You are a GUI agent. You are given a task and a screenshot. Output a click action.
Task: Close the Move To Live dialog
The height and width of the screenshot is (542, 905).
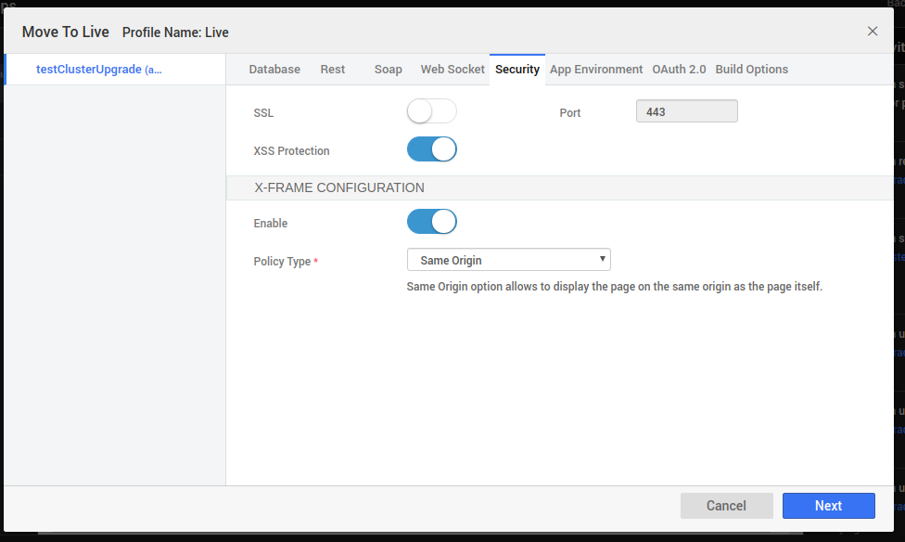(x=872, y=31)
